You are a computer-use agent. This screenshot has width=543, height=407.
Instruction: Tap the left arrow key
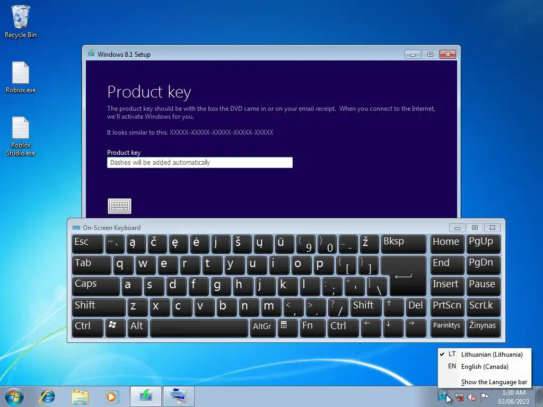coord(371,328)
